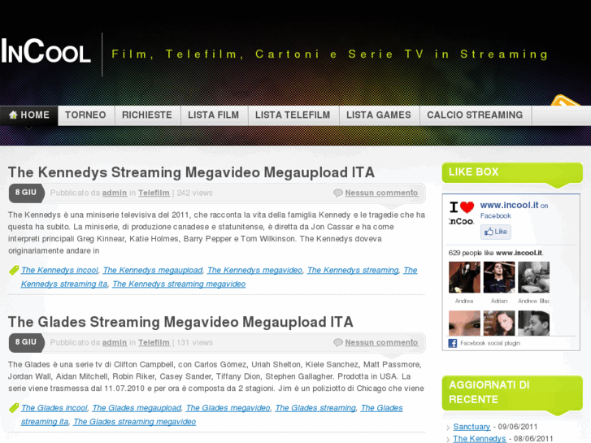Click admin author link on Kennedys post
Image resolution: width=591 pixels, height=443 pixels.
[x=115, y=193]
